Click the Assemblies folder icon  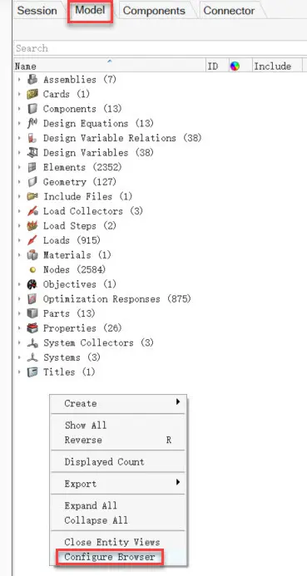click(x=32, y=79)
